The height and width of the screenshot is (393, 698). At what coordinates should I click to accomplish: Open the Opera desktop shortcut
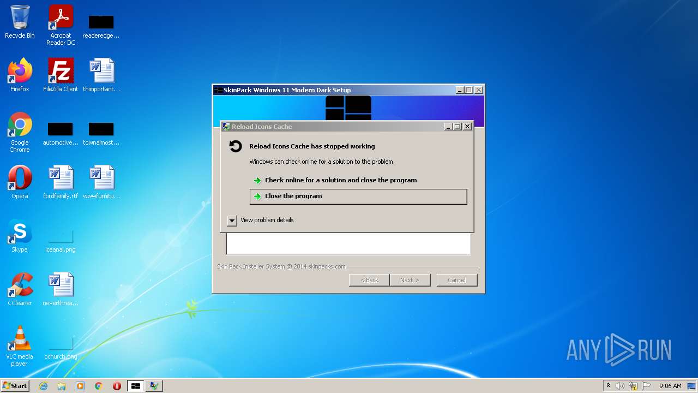tap(20, 182)
